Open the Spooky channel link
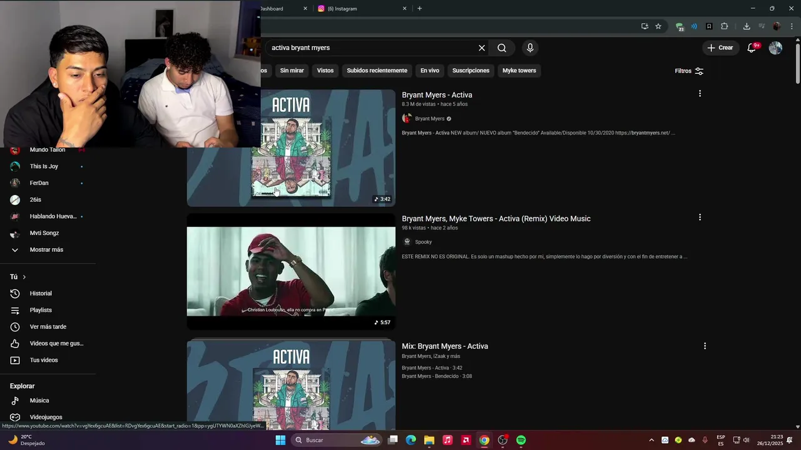Screen dimensions: 801x450 point(423,242)
